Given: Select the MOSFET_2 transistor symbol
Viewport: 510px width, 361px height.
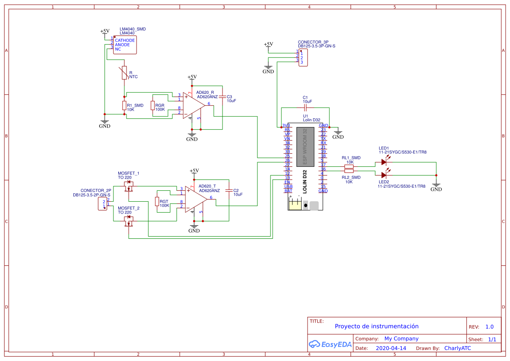Looking at the screenshot, I should pos(129,220).
